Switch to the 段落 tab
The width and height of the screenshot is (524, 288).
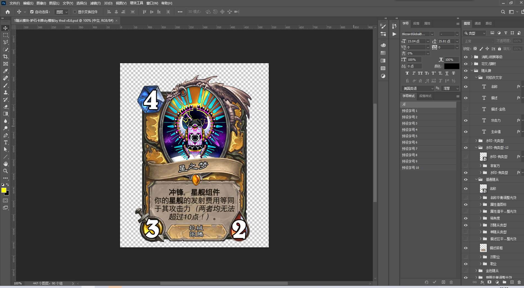click(416, 23)
